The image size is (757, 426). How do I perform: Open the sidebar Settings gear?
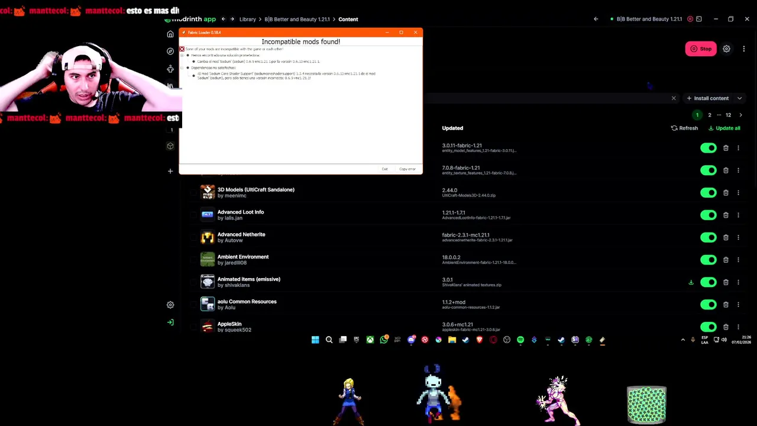pos(170,305)
